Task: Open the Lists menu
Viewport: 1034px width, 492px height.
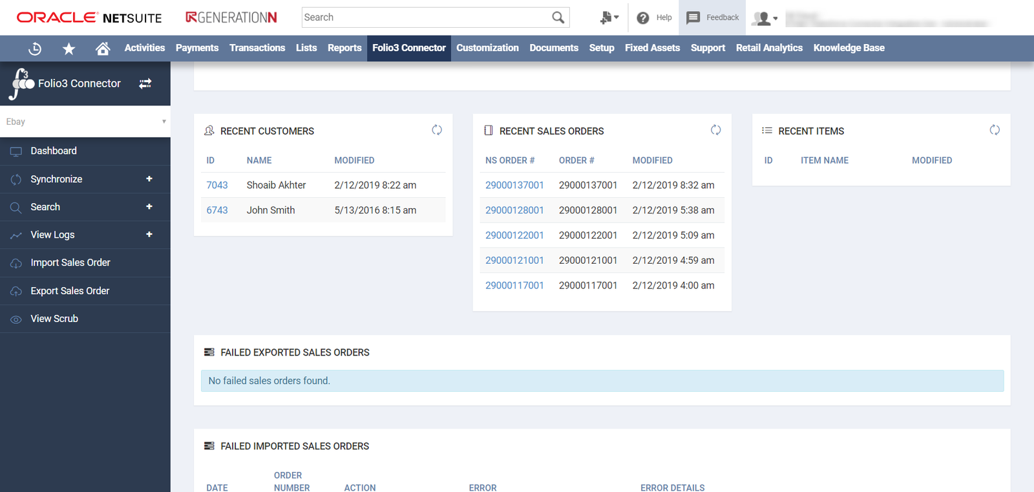Action: (306, 48)
